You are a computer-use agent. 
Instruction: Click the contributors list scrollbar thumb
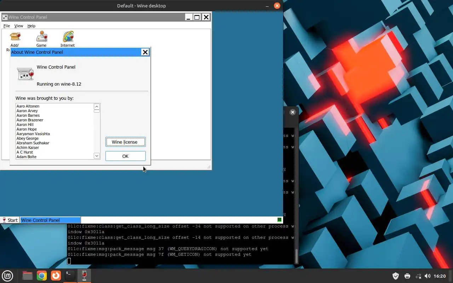coord(97,111)
